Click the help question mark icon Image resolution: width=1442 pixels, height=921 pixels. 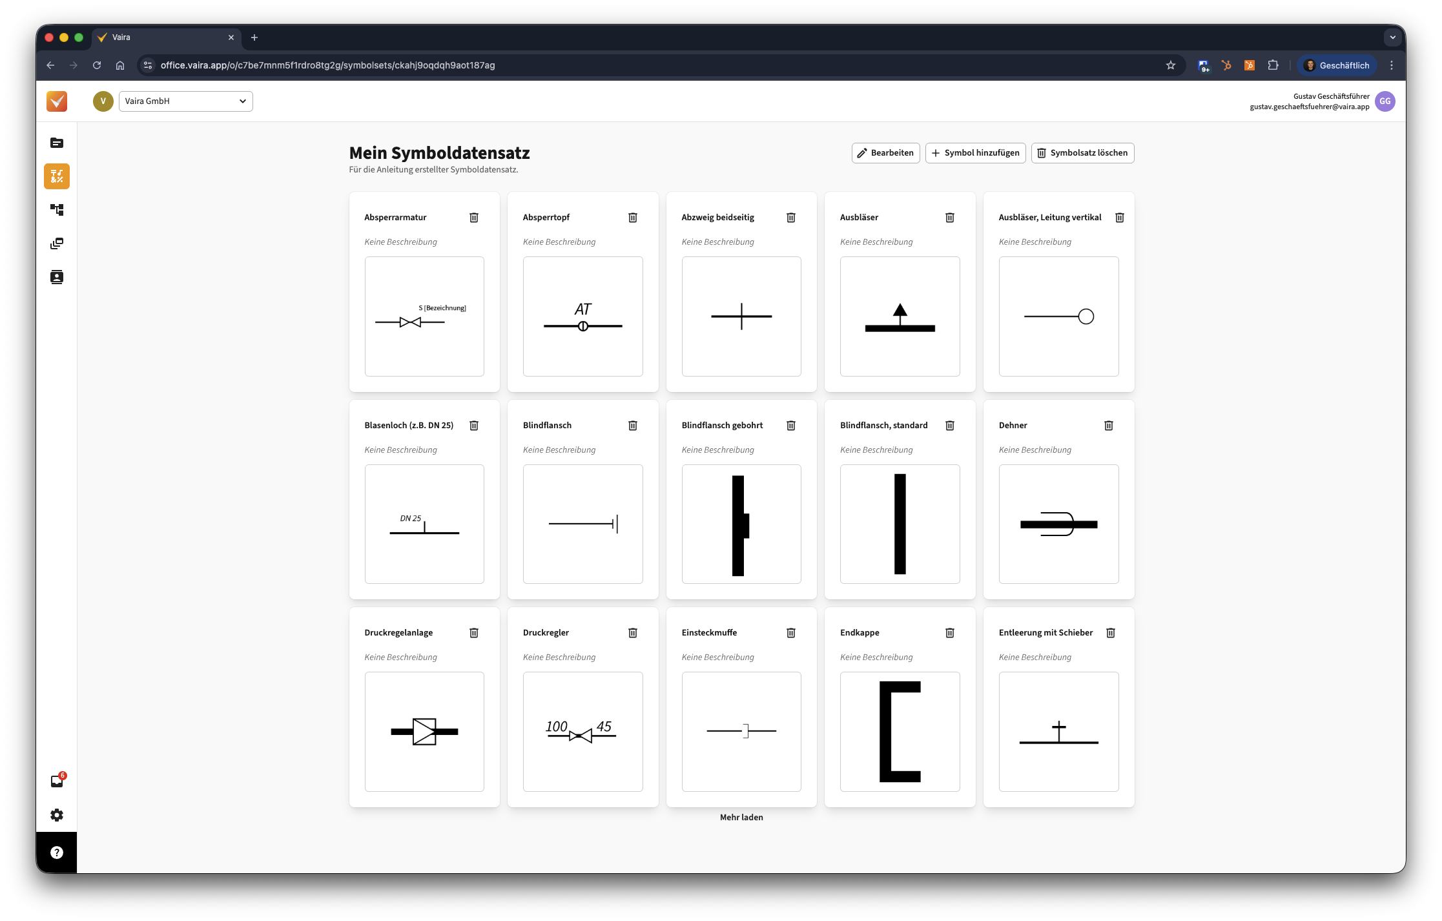tap(57, 853)
